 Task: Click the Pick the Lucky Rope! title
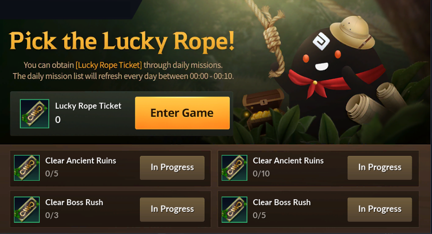point(122,42)
